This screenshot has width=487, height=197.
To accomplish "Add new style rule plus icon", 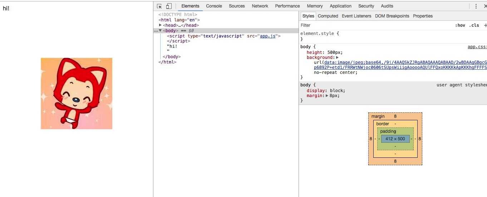I will point(485,25).
